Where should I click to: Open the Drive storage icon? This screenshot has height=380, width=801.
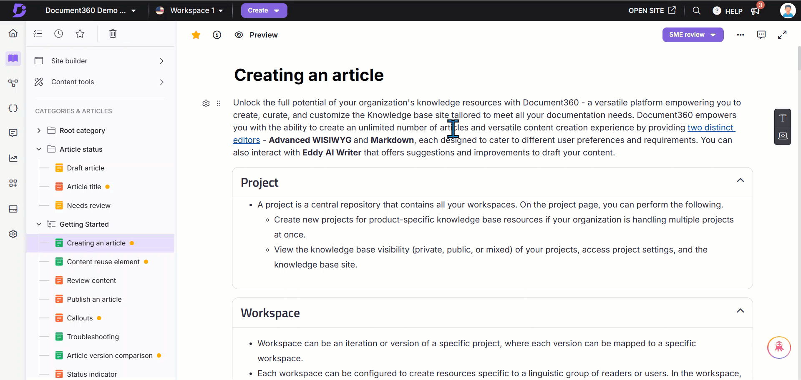pyautogui.click(x=13, y=209)
